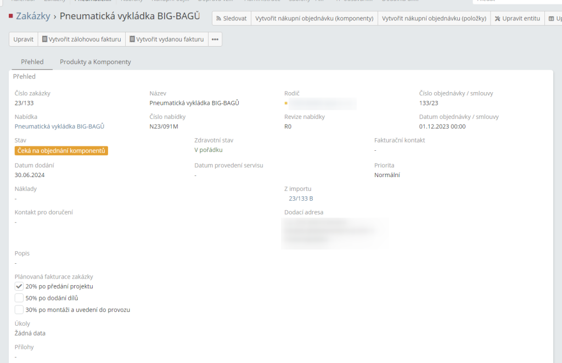Create purchase order for komponenty
The height and width of the screenshot is (363, 562).
pos(314,19)
